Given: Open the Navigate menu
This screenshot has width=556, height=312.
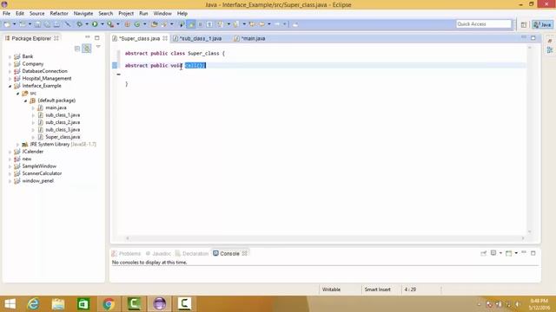Looking at the screenshot, I should point(83,14).
